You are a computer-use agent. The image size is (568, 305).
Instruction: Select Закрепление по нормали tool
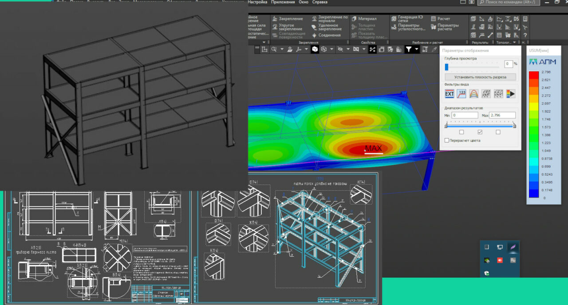pyautogui.click(x=329, y=19)
